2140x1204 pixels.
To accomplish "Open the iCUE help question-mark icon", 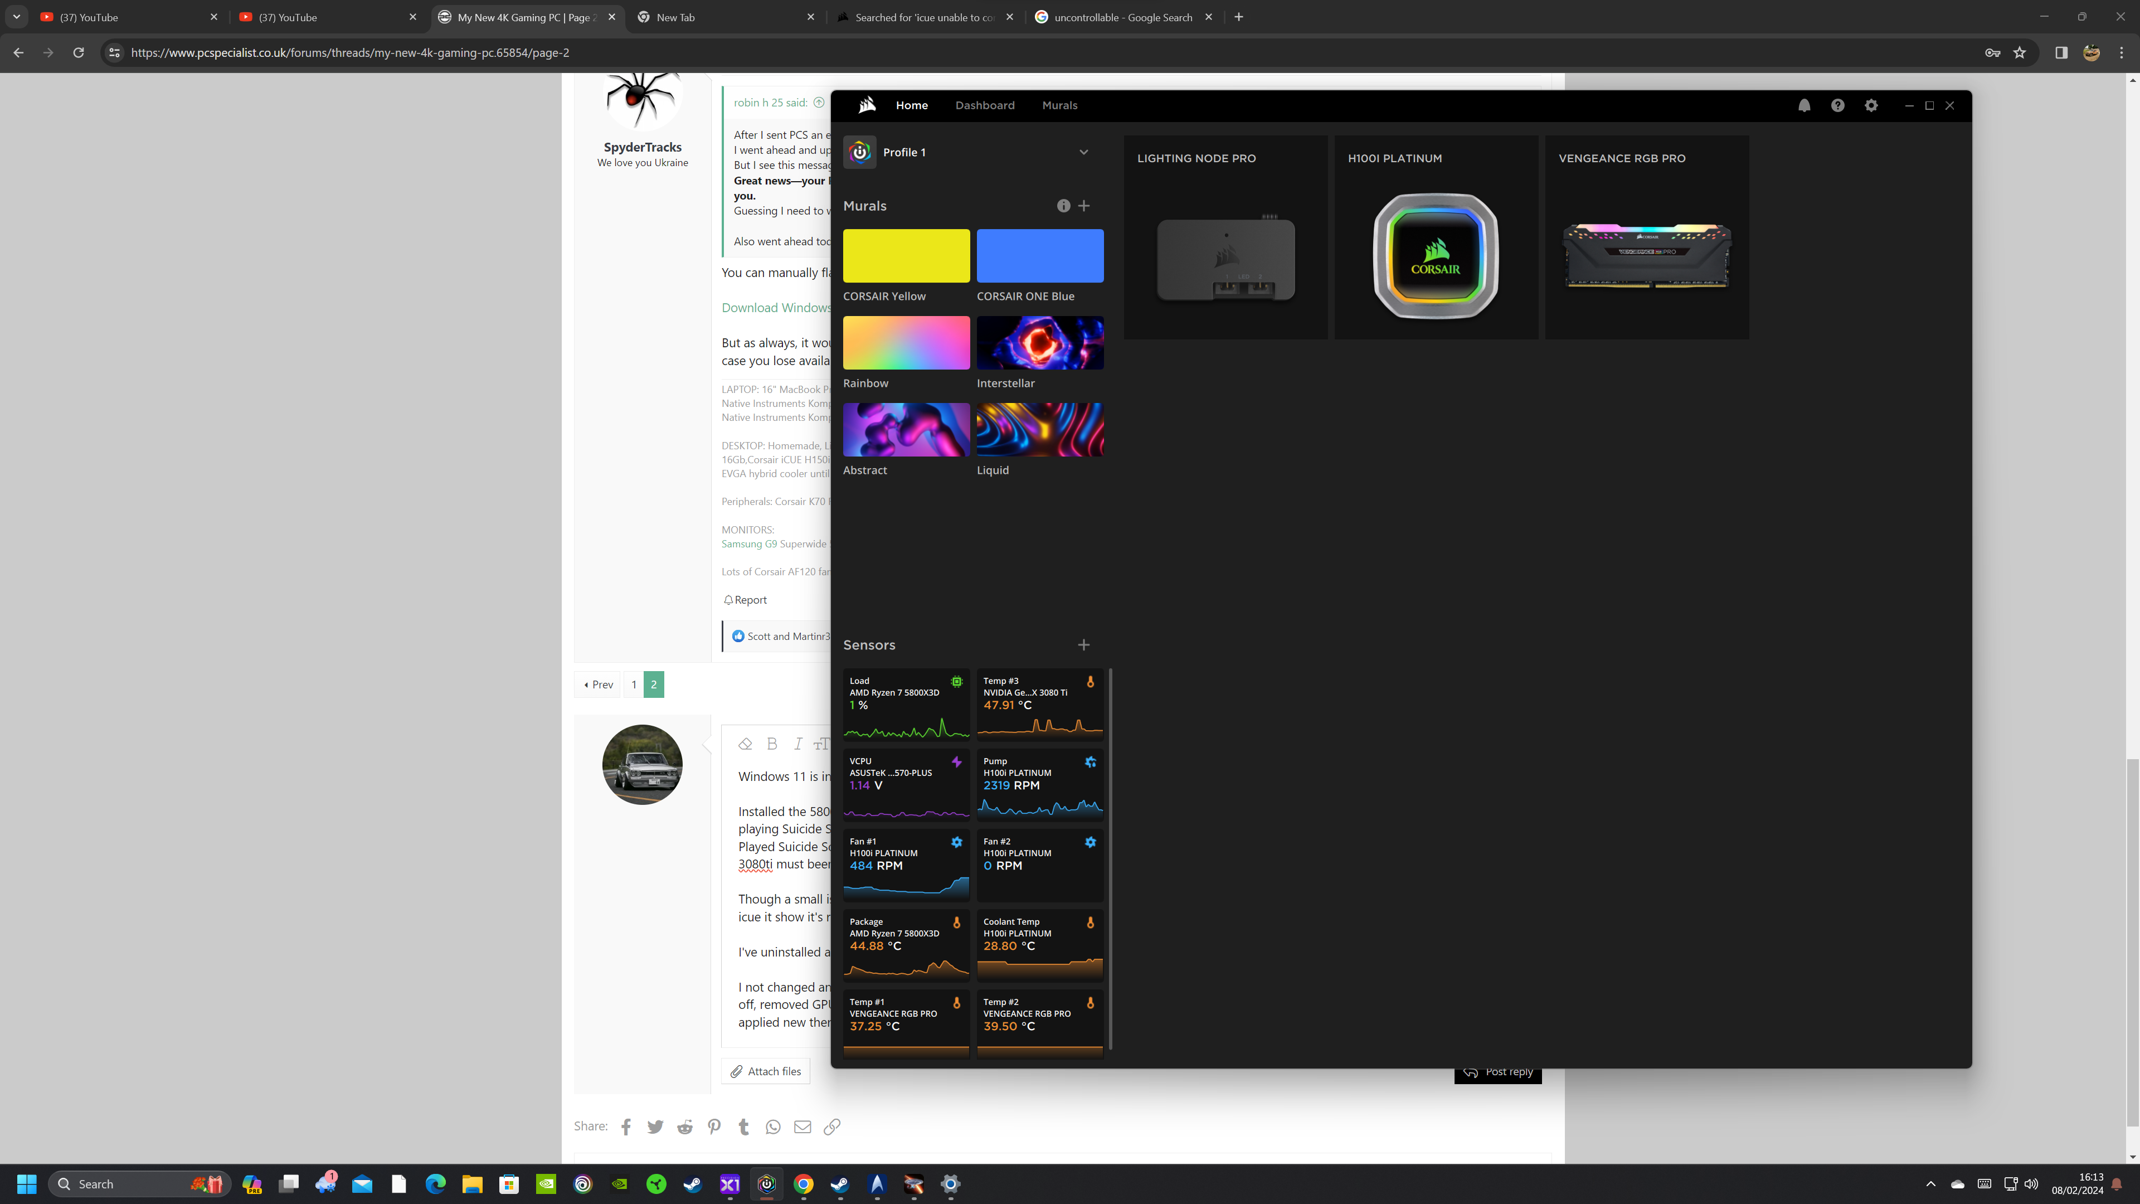I will tap(1837, 105).
